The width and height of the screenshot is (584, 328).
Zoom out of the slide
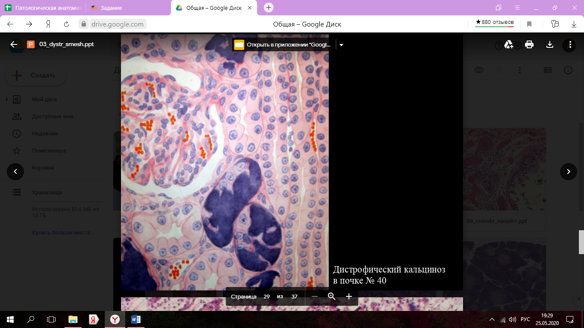(315, 296)
